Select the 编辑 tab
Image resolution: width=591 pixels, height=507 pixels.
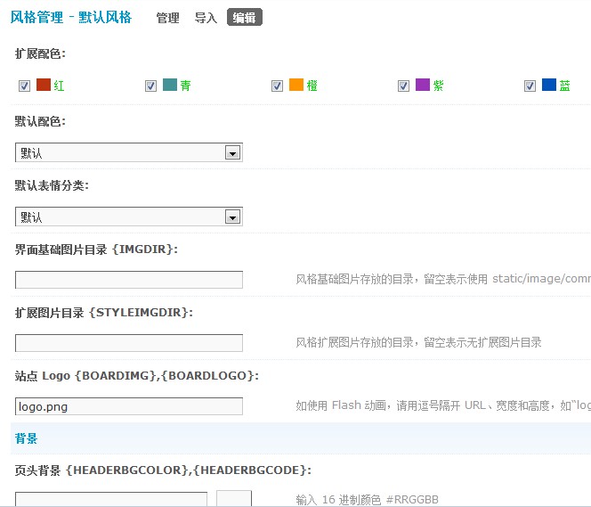pyautogui.click(x=244, y=18)
